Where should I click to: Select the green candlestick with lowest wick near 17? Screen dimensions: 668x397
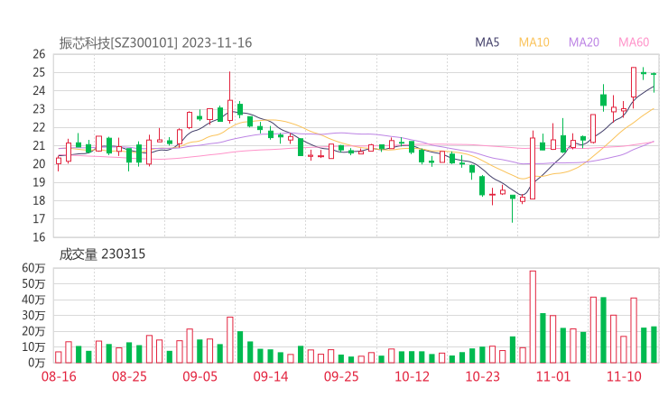click(x=513, y=208)
